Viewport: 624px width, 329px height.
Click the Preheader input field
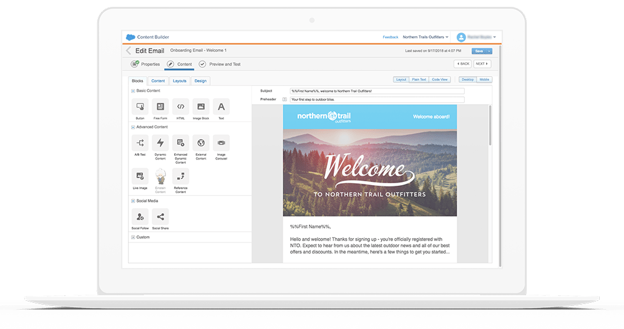[378, 99]
